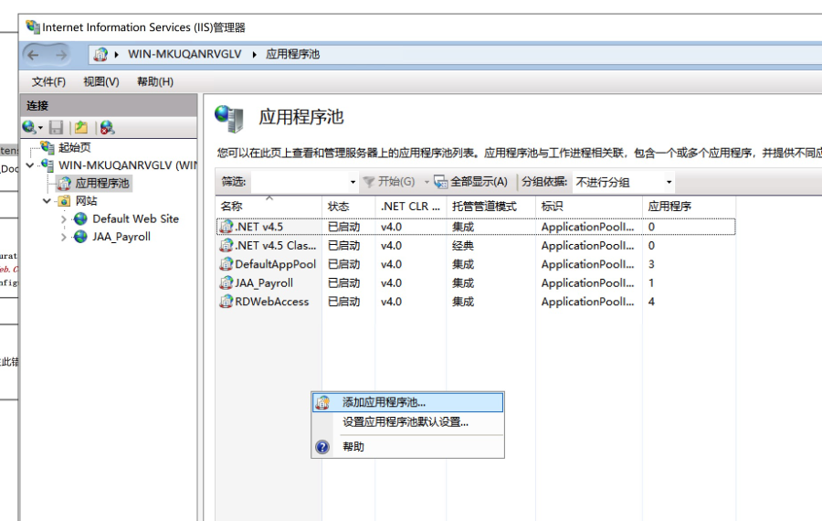Viewport: 822px width, 521px height.
Task: Select the 起始页 start page node
Action: (x=74, y=147)
